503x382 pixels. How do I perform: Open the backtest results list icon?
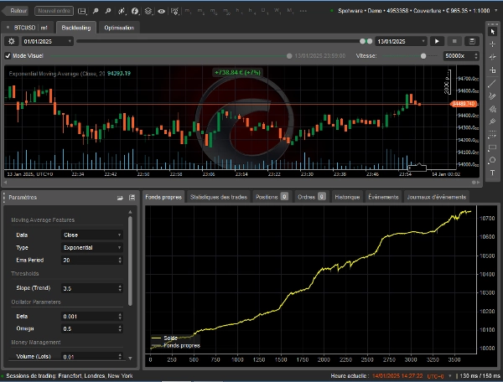[472, 41]
